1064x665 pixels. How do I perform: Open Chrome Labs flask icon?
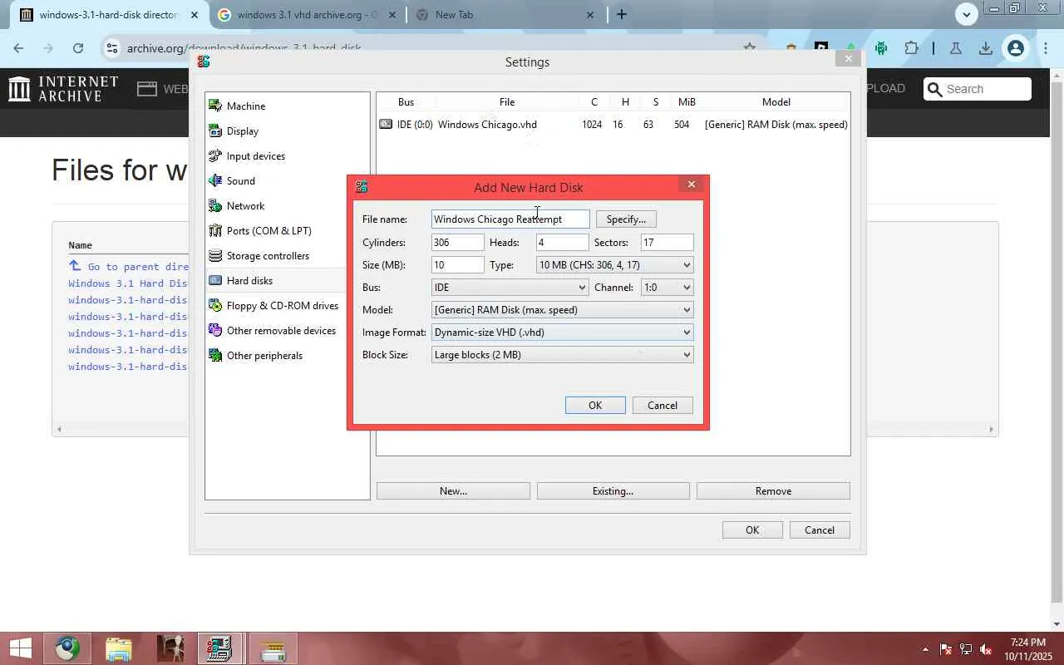tap(956, 48)
